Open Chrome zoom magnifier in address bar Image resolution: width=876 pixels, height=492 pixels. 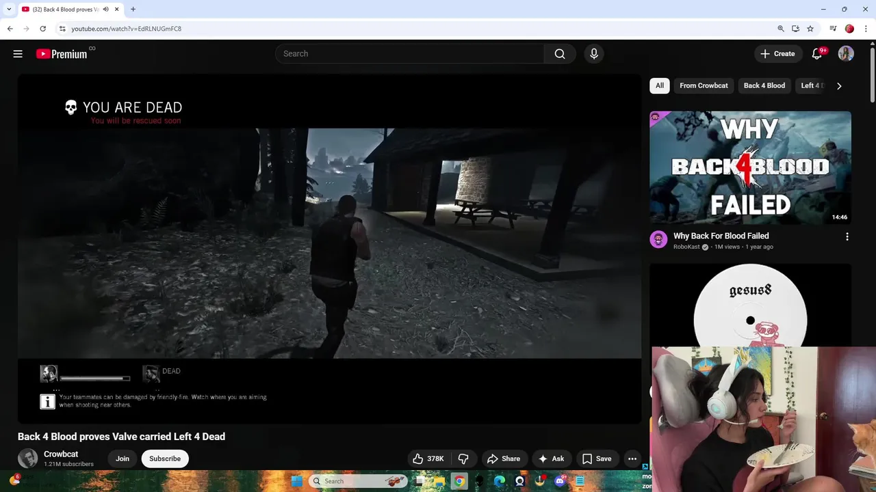781,29
